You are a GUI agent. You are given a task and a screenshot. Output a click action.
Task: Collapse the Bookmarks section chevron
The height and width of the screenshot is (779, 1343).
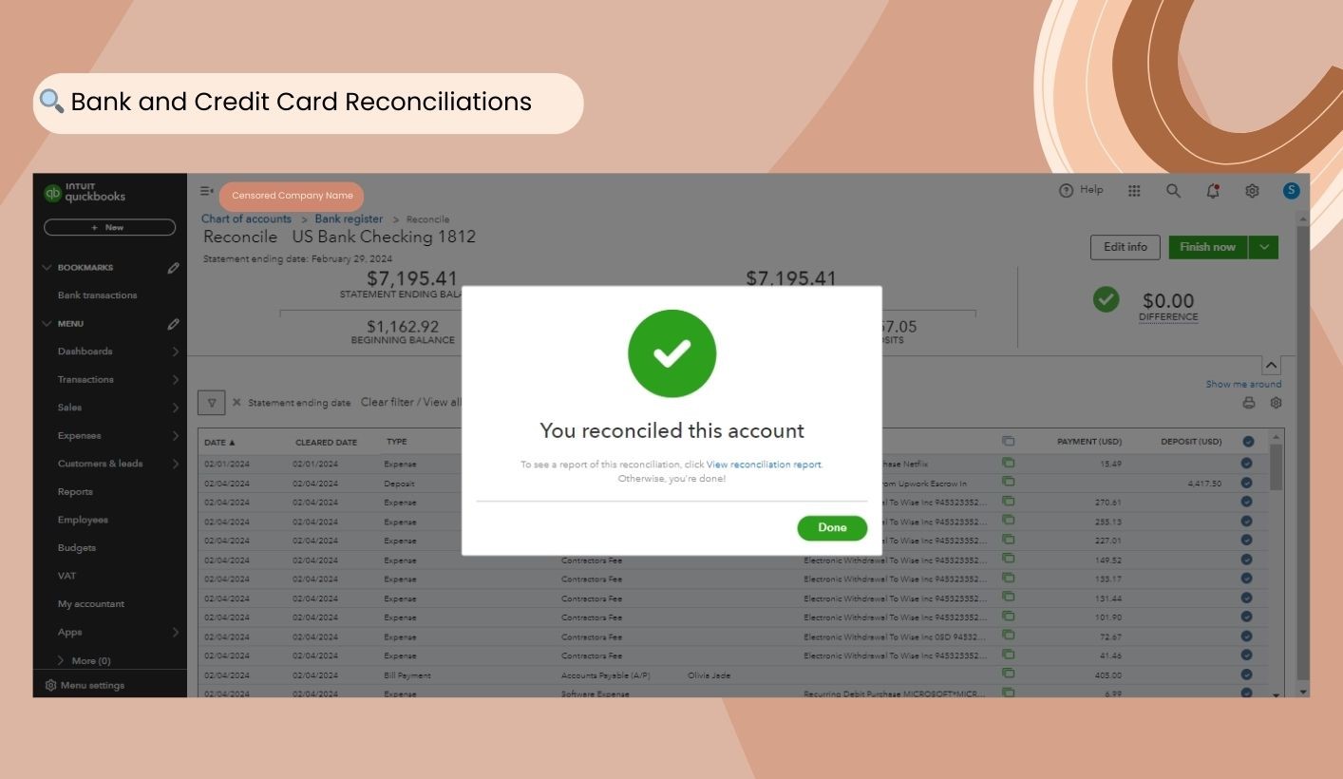pos(47,268)
